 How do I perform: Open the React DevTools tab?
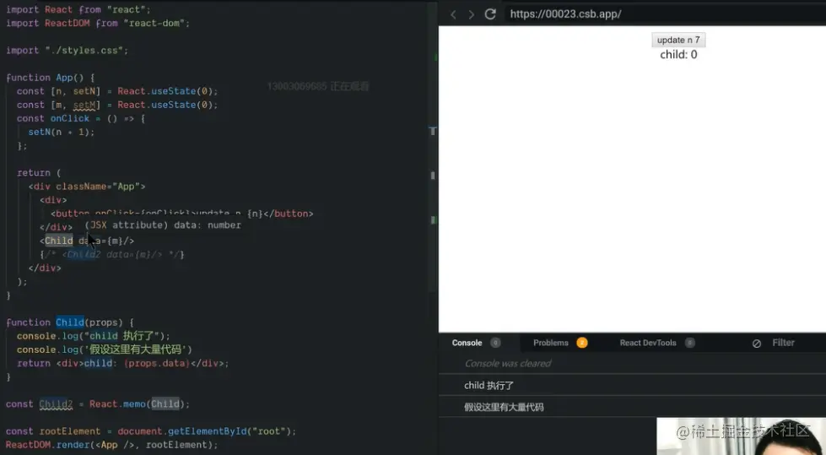pyautogui.click(x=648, y=343)
